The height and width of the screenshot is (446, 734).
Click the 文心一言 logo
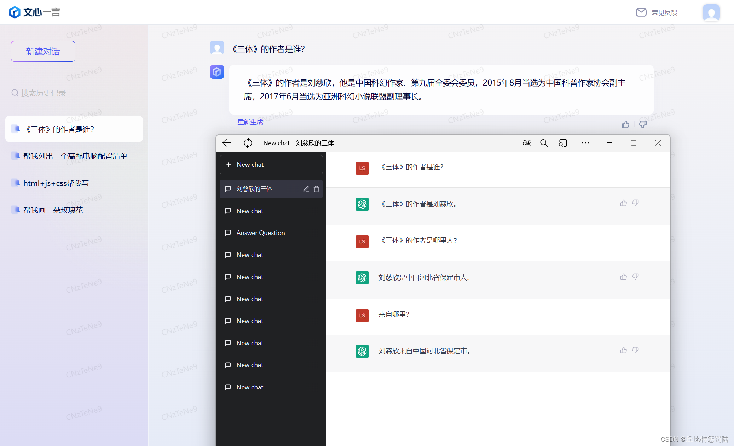pos(35,12)
